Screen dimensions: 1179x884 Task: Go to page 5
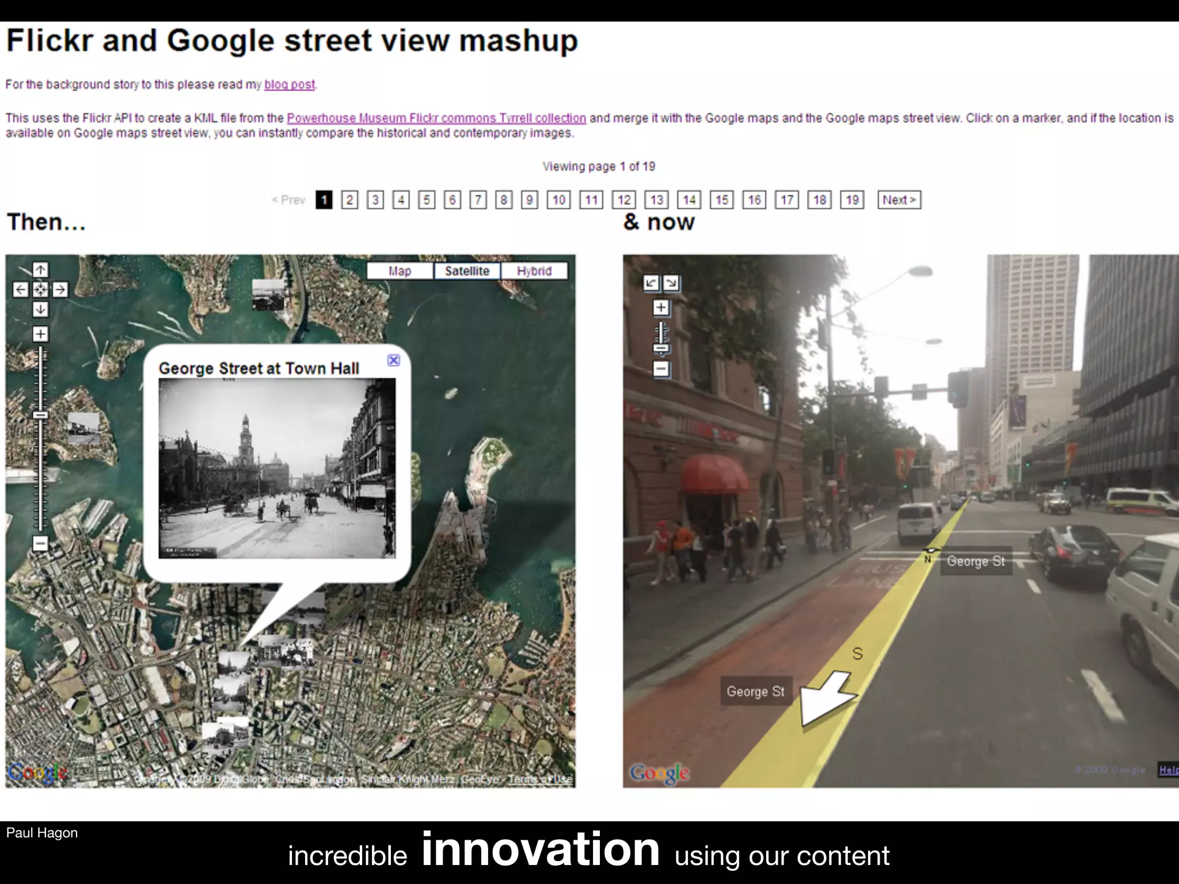pos(427,200)
